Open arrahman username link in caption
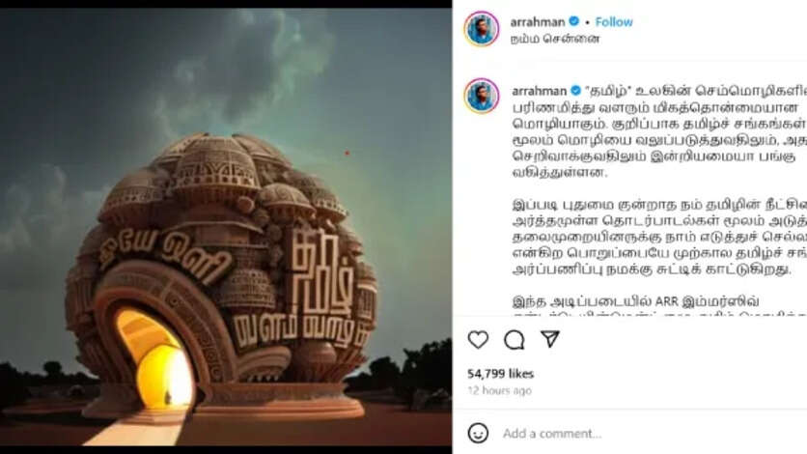This screenshot has width=807, height=454. click(539, 91)
